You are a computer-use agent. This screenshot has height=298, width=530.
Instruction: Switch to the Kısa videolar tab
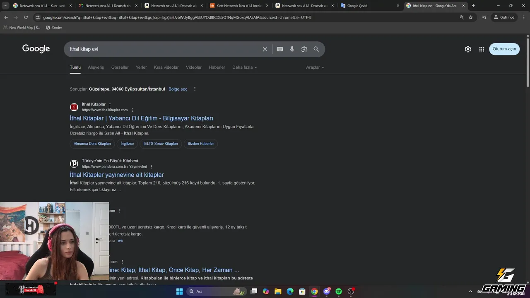[x=166, y=67]
